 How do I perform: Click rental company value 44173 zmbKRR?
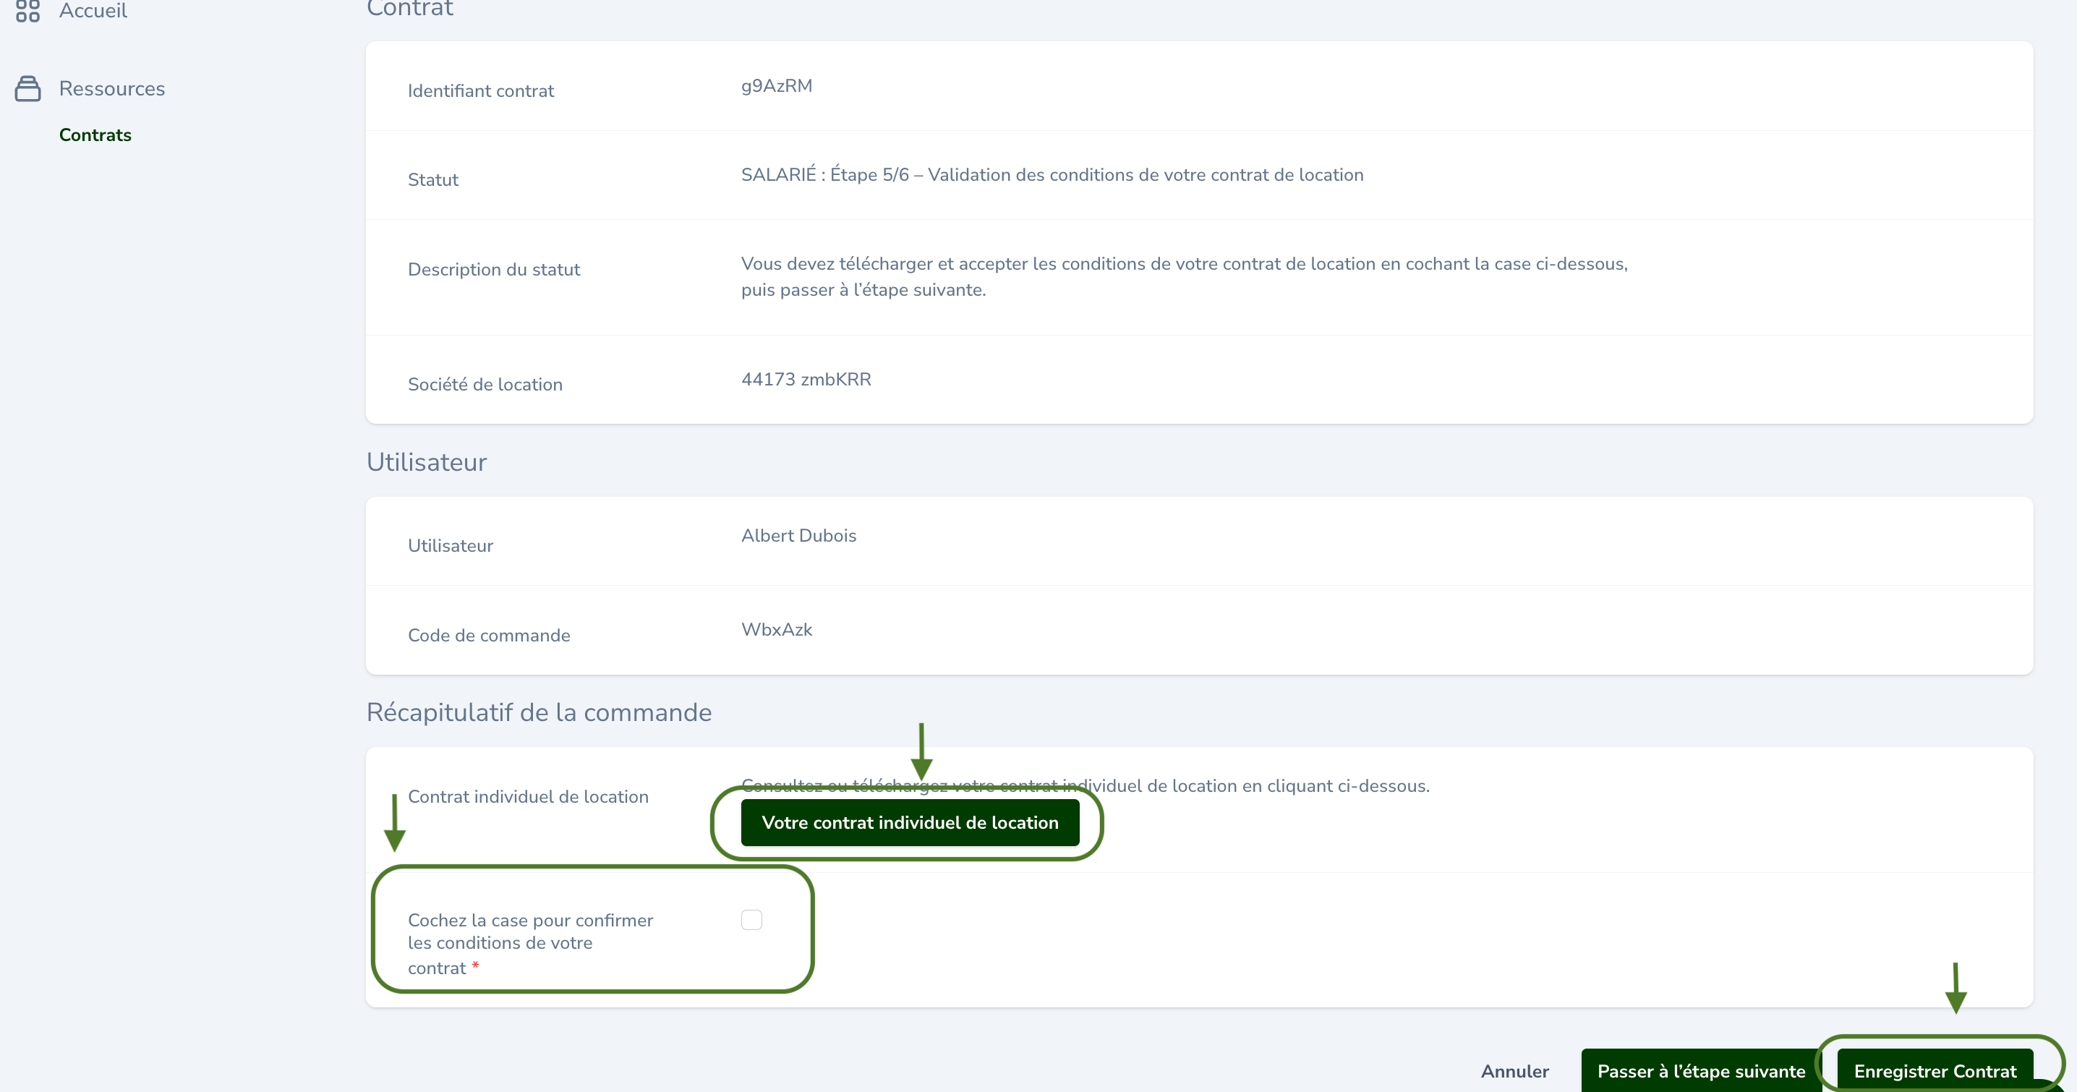[806, 379]
